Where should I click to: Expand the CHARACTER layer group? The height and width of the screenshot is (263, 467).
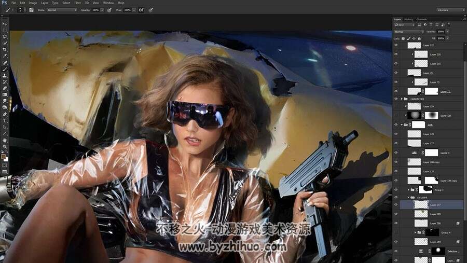(402, 99)
